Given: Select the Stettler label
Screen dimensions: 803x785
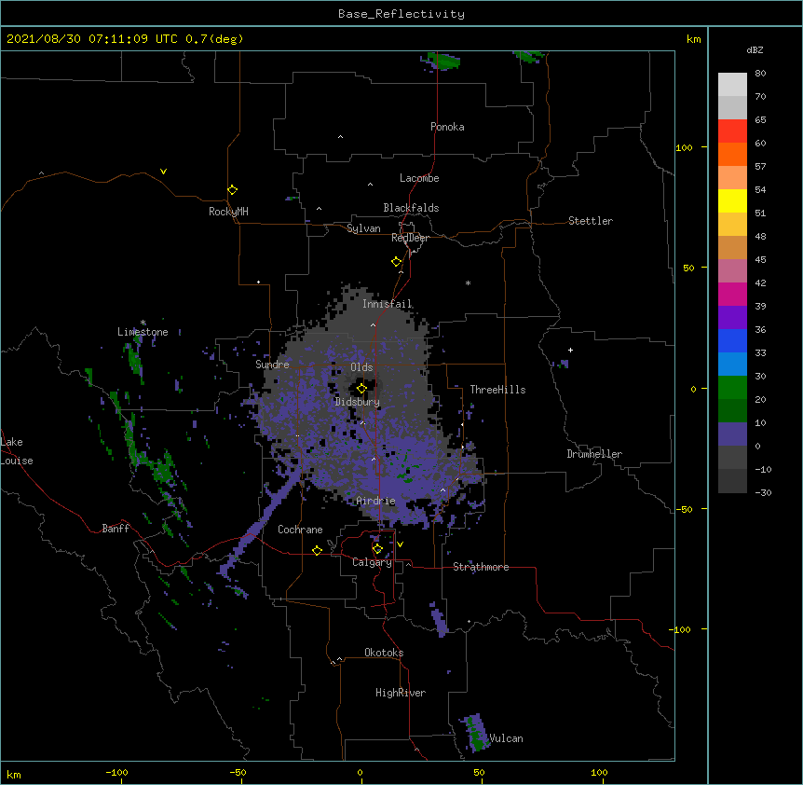Looking at the screenshot, I should click(591, 221).
